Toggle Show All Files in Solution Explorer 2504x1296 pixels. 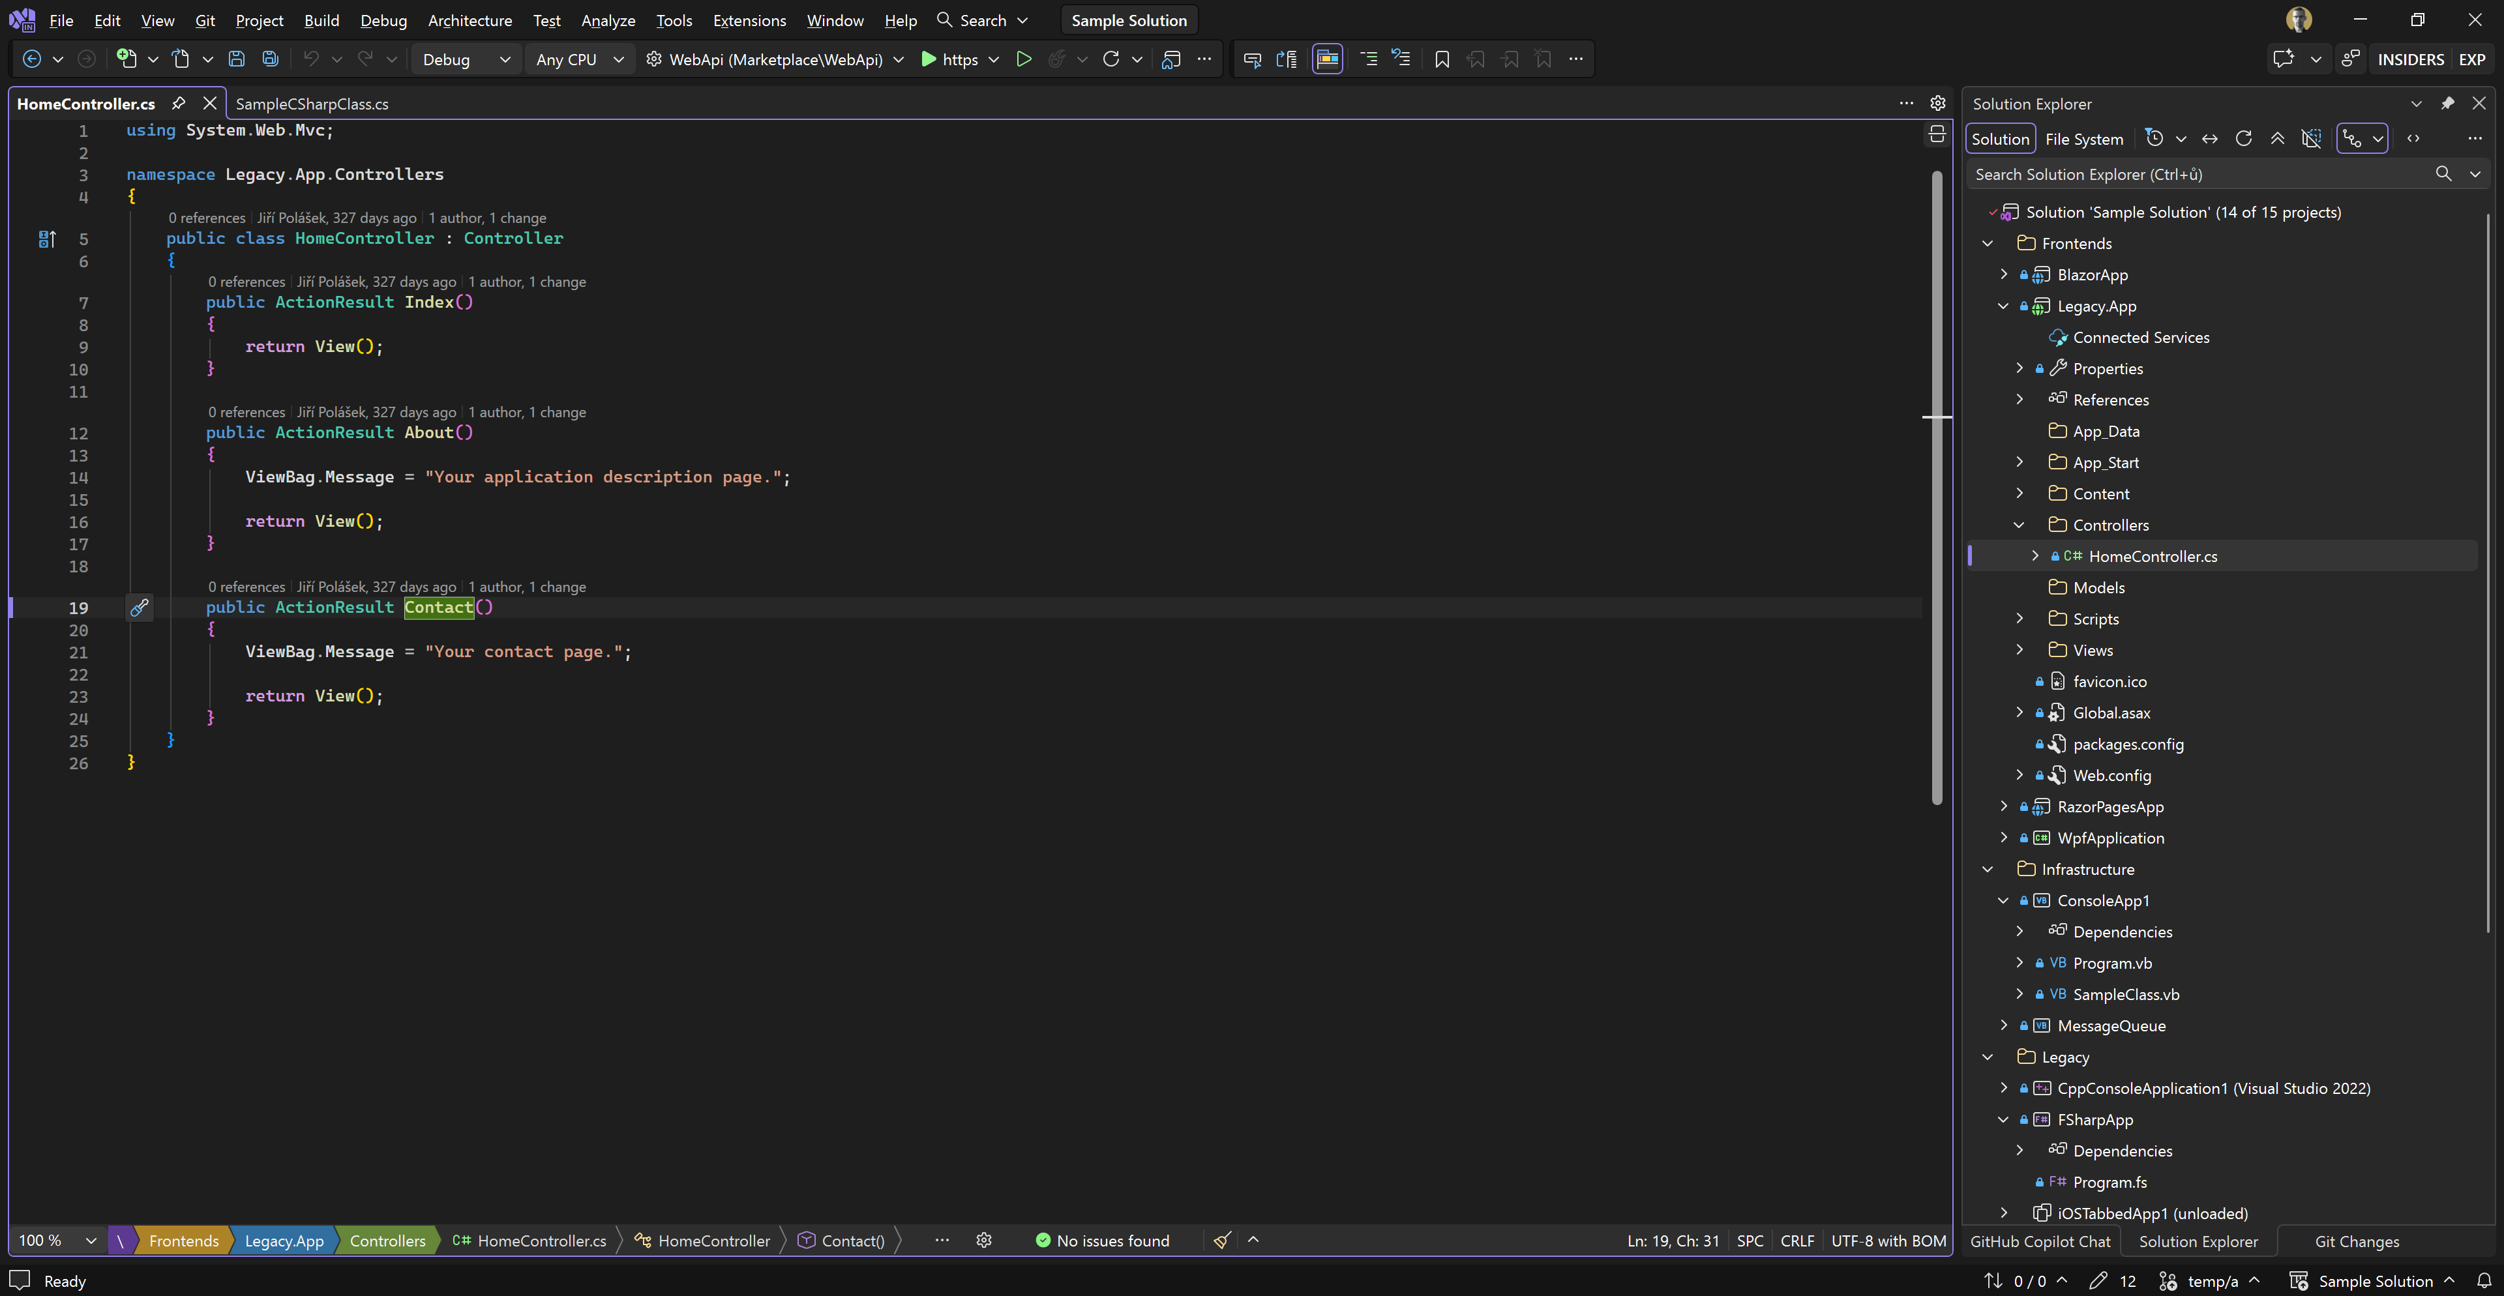[2312, 139]
